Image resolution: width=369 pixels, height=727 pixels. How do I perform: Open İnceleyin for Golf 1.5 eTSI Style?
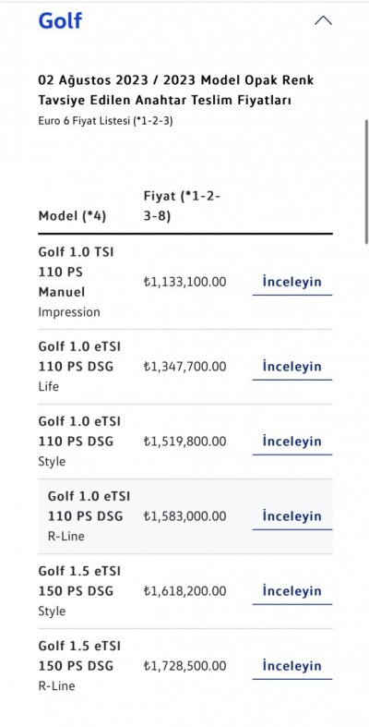tap(292, 590)
